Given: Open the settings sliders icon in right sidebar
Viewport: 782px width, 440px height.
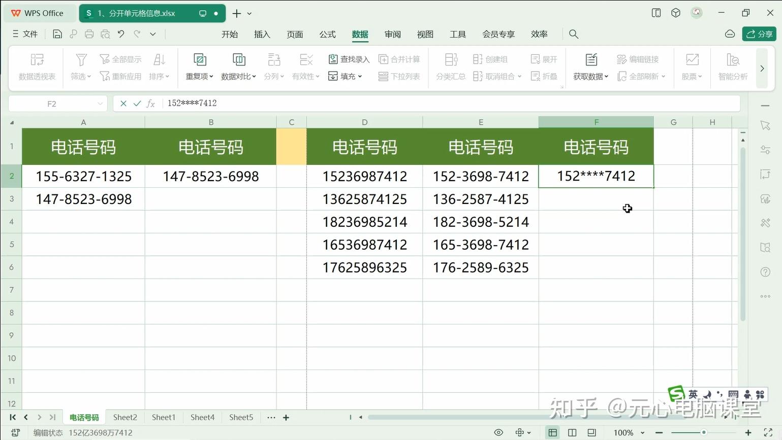Looking at the screenshot, I should (765, 150).
